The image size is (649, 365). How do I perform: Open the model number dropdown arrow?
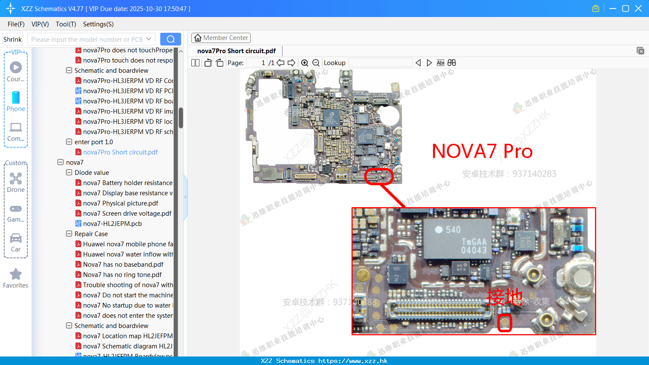149,39
